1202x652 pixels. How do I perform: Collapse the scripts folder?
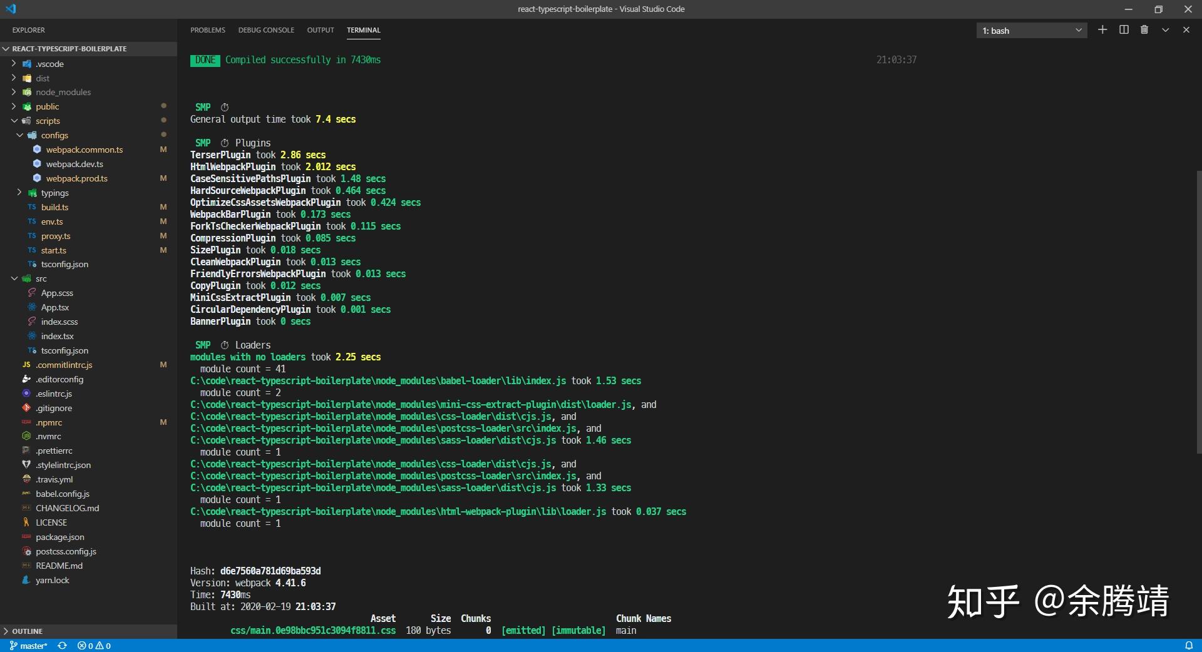(48, 121)
